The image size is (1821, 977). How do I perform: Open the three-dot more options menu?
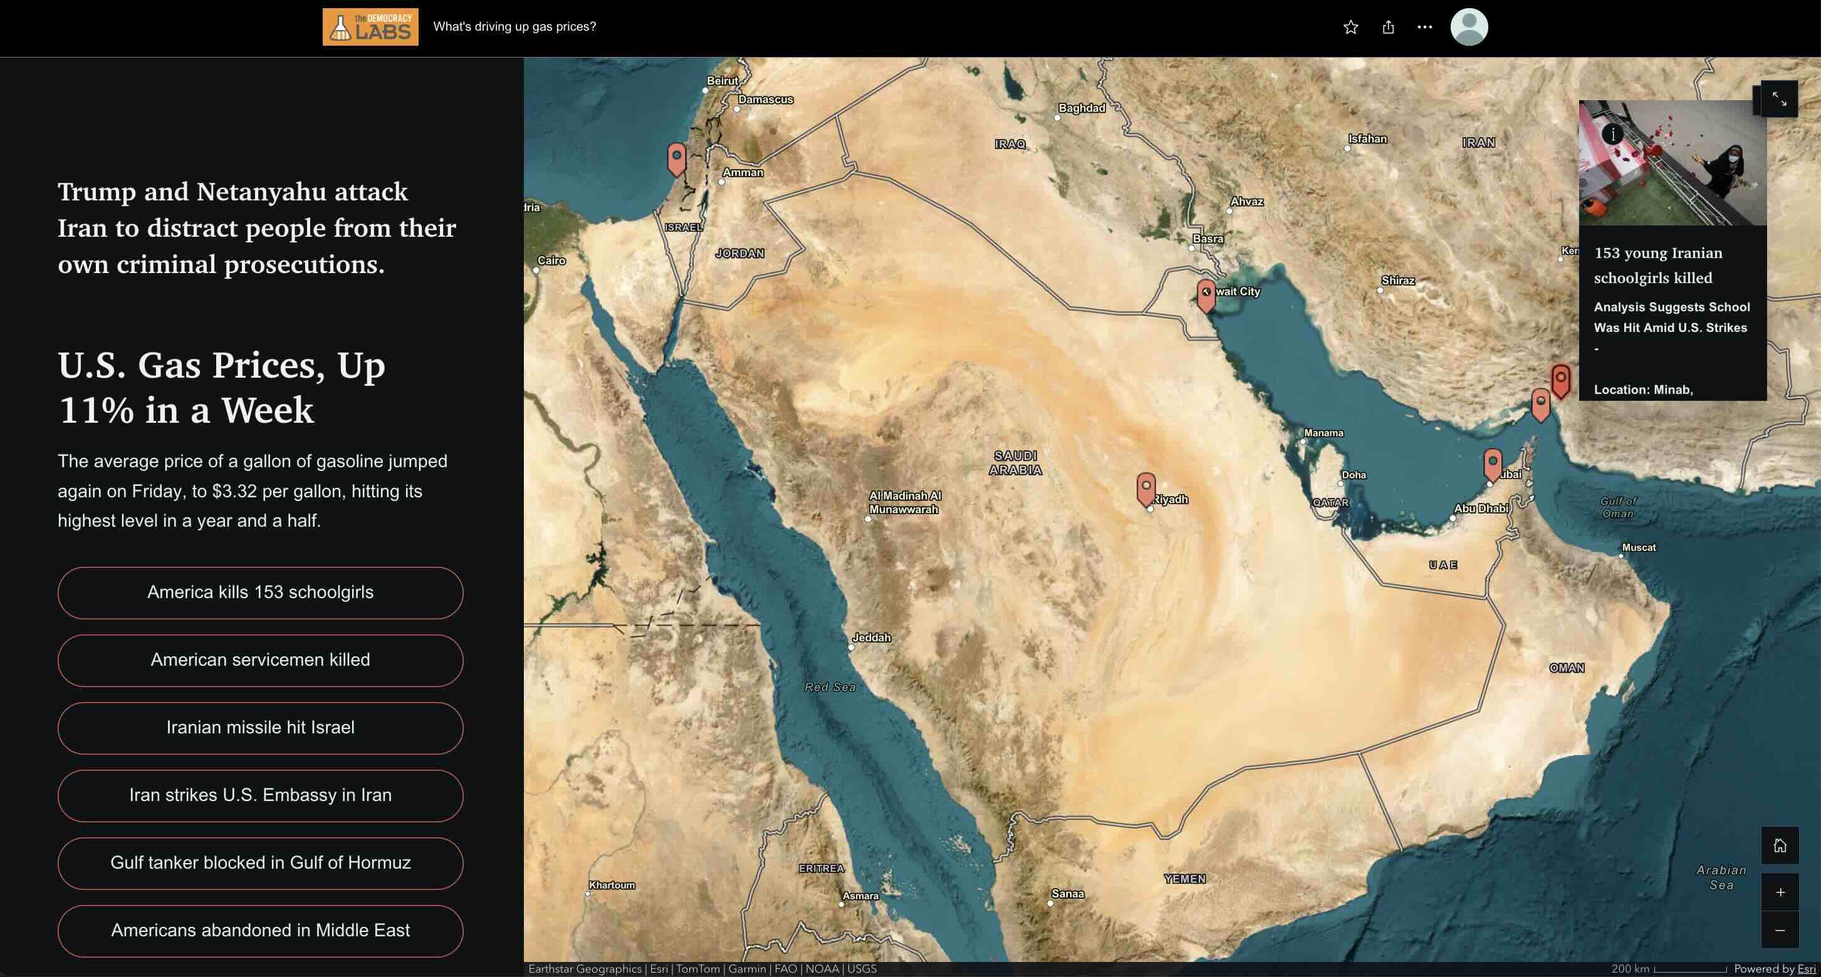[1424, 27]
